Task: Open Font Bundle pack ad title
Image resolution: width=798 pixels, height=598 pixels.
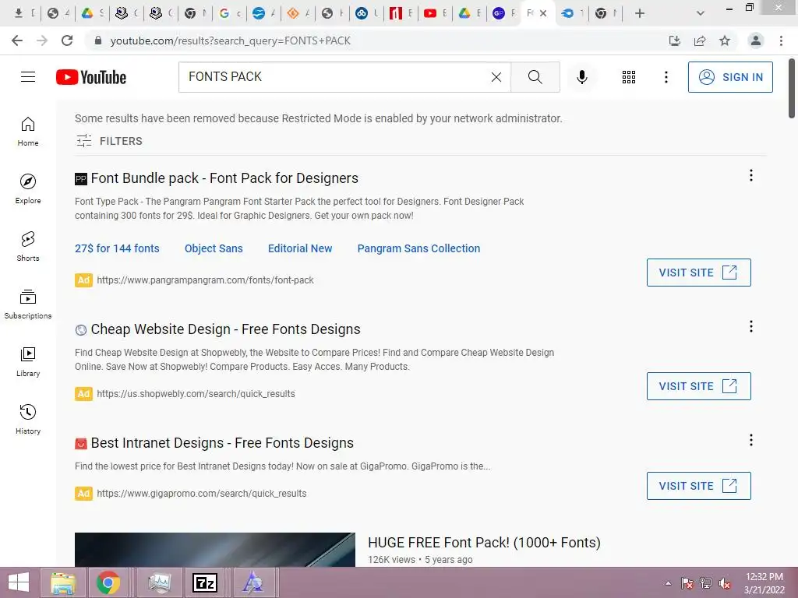Action: [224, 178]
